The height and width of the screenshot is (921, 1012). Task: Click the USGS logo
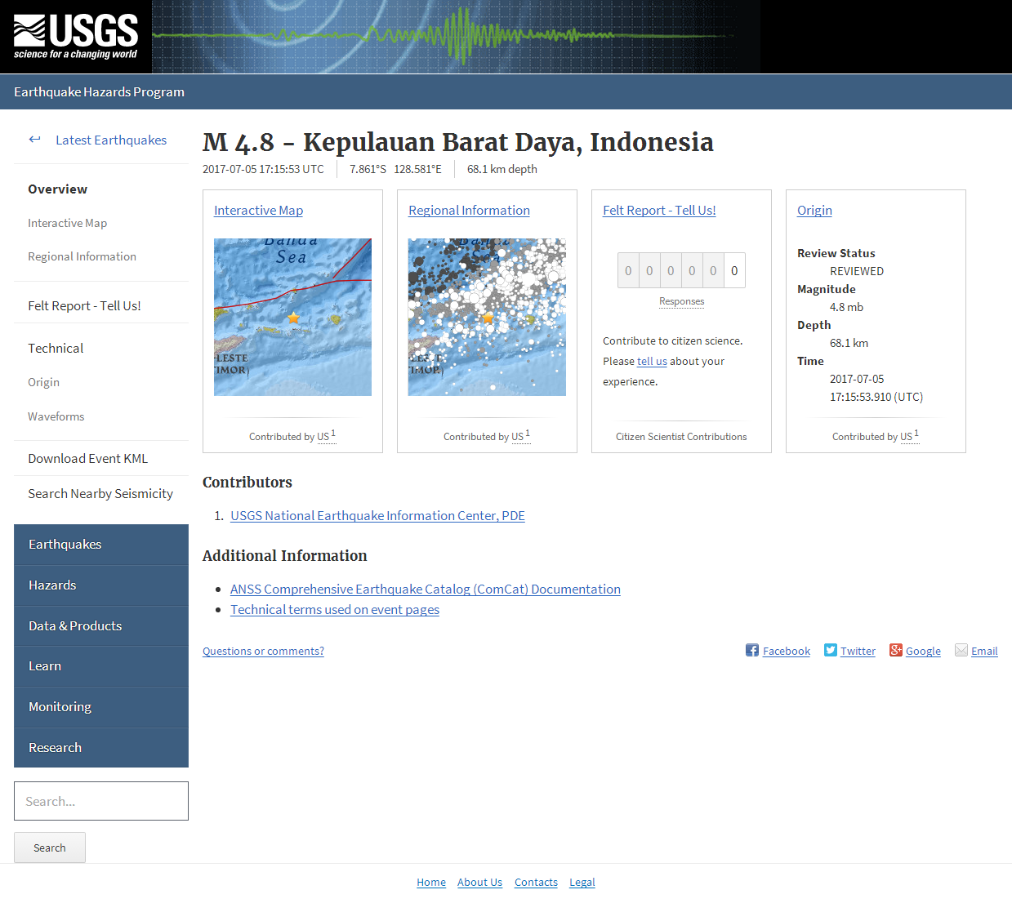point(74,36)
